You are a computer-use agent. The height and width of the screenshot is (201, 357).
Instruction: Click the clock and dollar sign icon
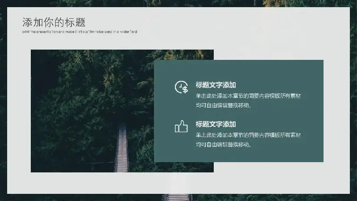pos(181,88)
